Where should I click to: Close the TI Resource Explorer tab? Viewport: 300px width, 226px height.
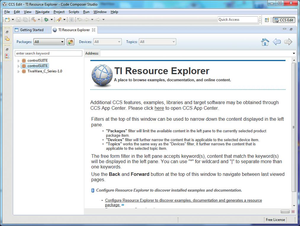(94, 30)
